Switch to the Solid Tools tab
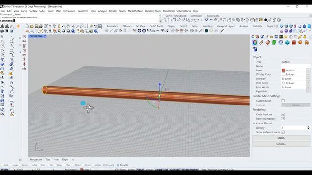Screen dimensions: 312x175 [213, 16]
